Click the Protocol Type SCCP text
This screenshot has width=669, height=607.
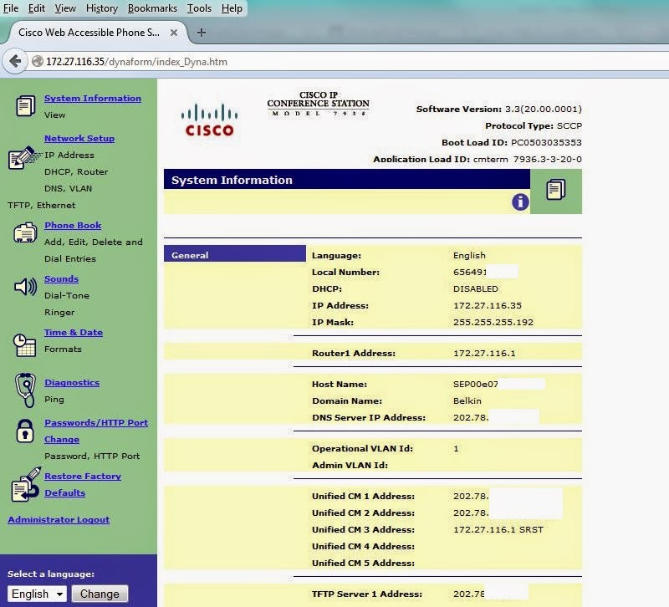click(x=534, y=125)
